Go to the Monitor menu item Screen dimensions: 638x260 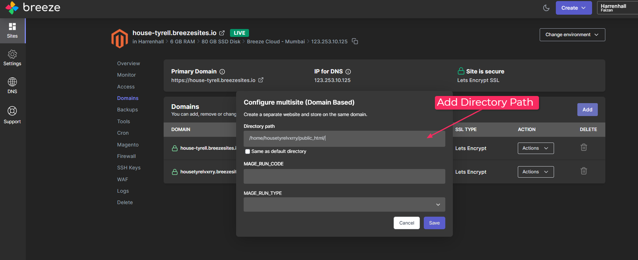click(x=126, y=75)
